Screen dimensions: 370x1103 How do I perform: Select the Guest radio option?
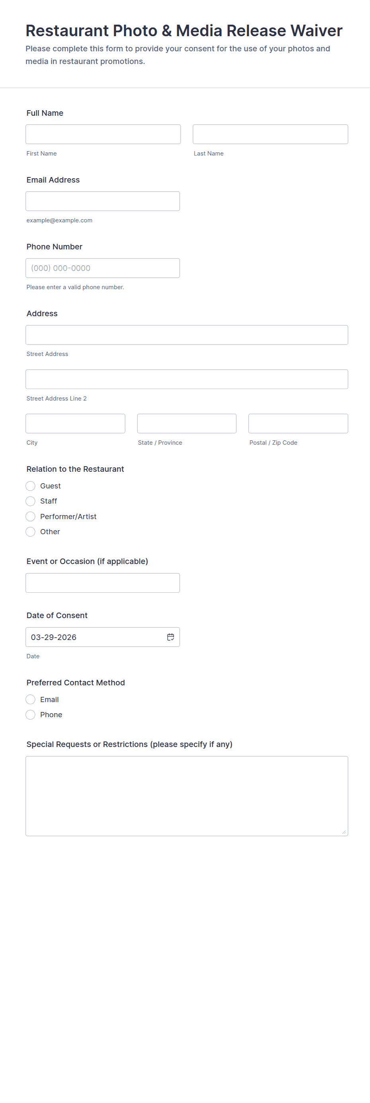coord(30,486)
